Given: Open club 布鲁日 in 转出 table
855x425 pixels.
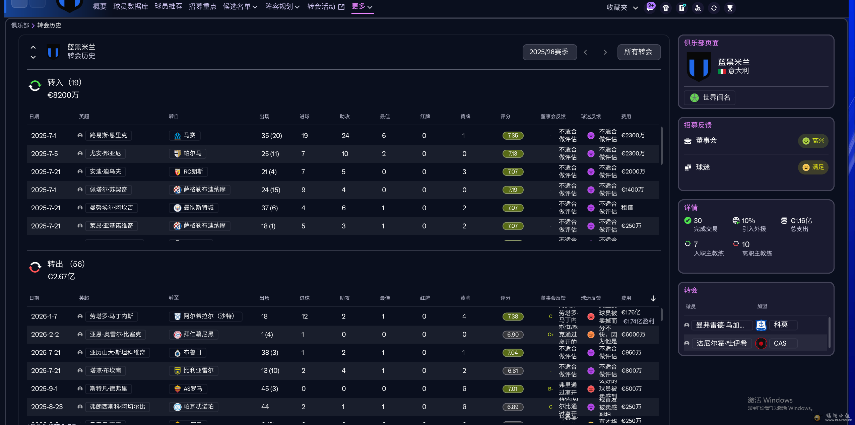Looking at the screenshot, I should pyautogui.click(x=188, y=353).
